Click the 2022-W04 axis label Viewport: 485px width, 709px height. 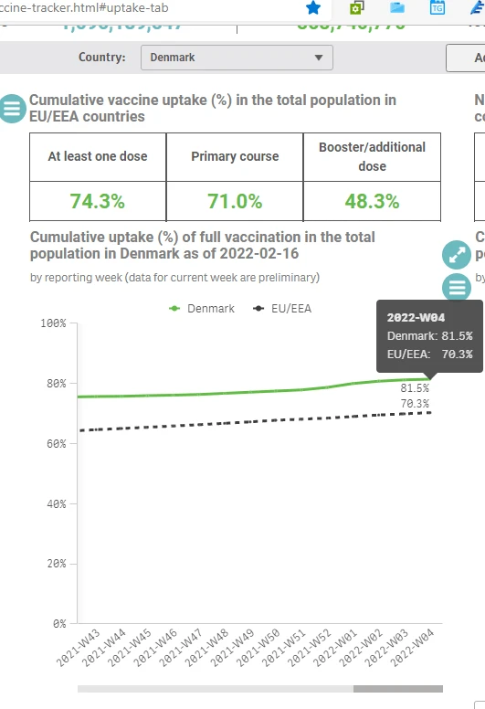(412, 647)
